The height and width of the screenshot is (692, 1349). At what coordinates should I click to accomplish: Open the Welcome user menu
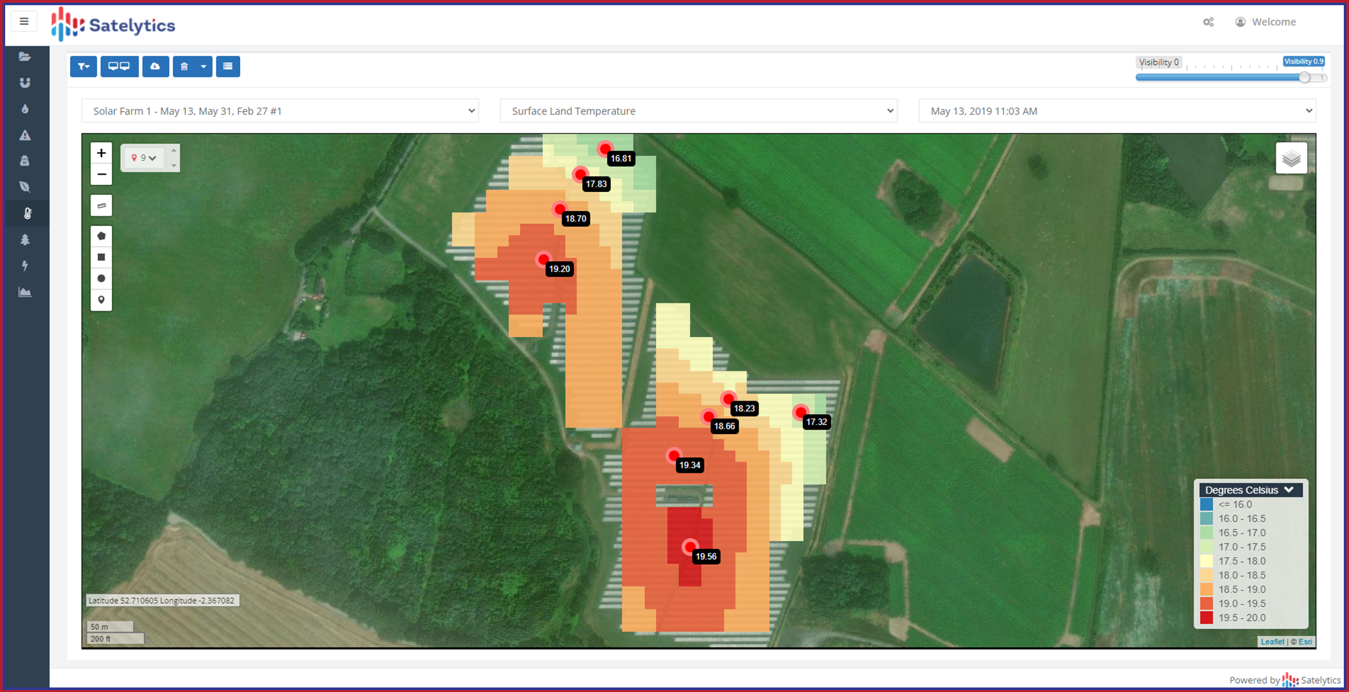(1265, 22)
